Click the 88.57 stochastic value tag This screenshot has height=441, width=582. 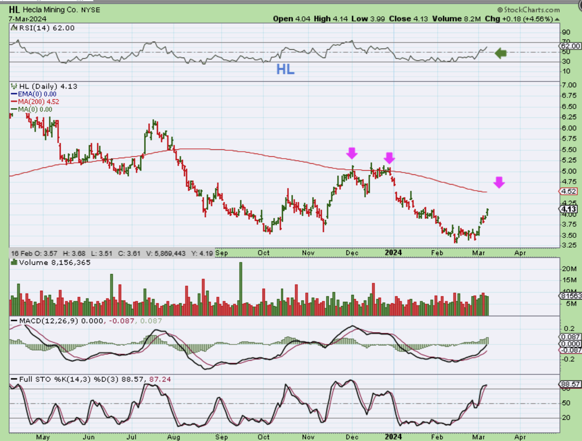pos(570,385)
